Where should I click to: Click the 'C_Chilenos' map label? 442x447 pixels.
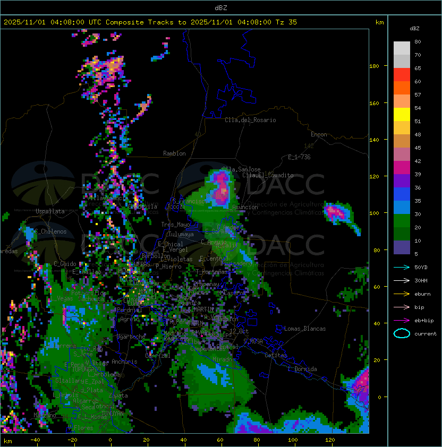coord(50,232)
